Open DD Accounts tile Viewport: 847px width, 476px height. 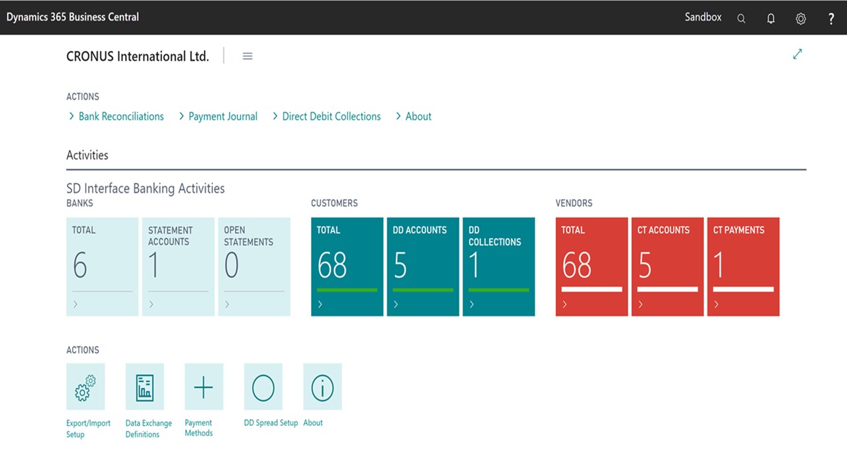pyautogui.click(x=423, y=266)
